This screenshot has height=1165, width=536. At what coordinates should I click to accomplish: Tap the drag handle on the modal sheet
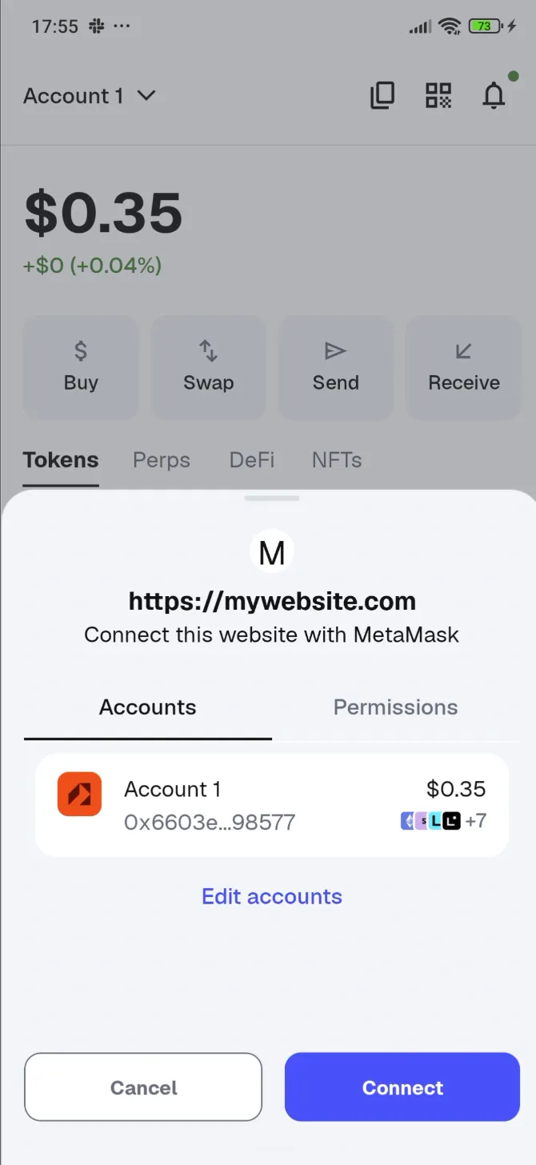[271, 498]
